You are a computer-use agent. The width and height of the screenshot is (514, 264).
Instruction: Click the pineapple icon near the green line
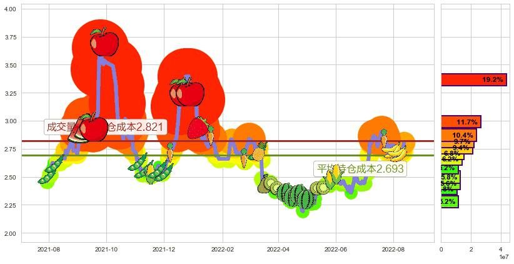tap(258, 153)
